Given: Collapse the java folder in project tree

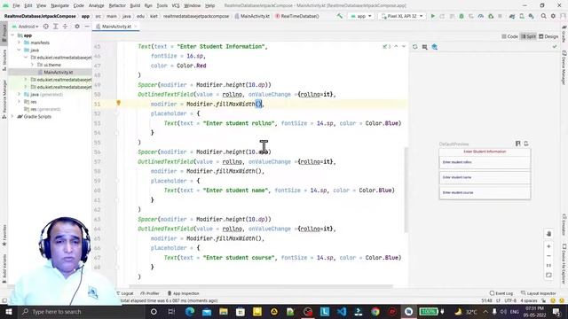Looking at the screenshot, I should (x=19, y=50).
